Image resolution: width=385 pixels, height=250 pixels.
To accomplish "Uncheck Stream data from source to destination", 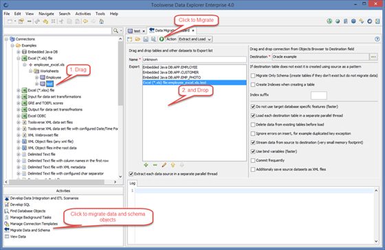I will 253,143.
